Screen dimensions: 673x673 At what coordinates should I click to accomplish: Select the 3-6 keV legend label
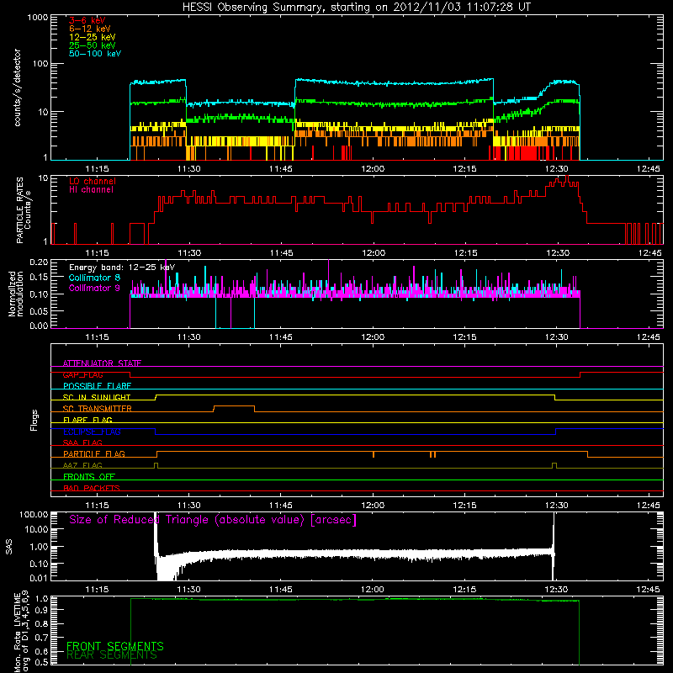[x=87, y=20]
